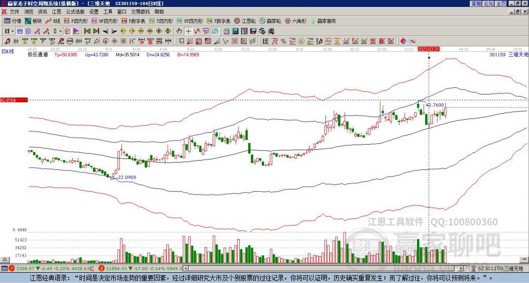Click the 42.7600 high price label
This screenshot has width=529, height=283.
(435, 105)
